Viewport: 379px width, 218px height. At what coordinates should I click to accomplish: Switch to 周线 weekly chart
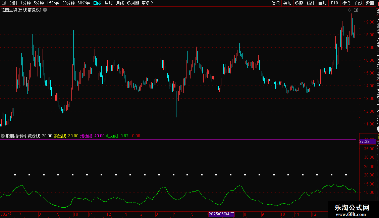109,3
